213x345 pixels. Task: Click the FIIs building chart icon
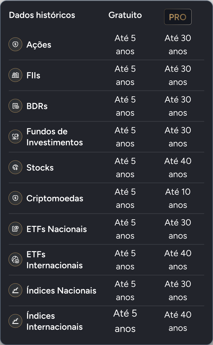coord(15,75)
